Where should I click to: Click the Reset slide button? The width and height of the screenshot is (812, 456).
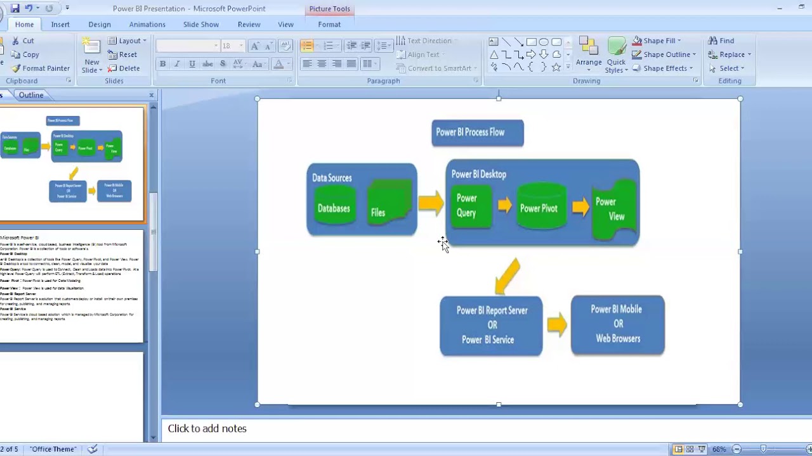[x=122, y=54]
